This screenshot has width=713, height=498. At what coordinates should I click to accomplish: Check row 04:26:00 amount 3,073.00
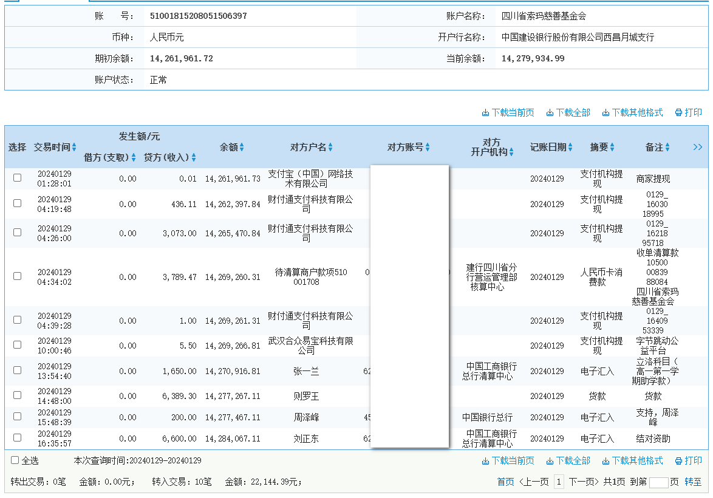17,233
